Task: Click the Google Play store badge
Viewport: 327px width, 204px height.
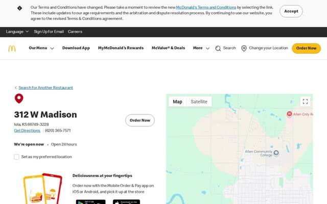Action: point(91,202)
